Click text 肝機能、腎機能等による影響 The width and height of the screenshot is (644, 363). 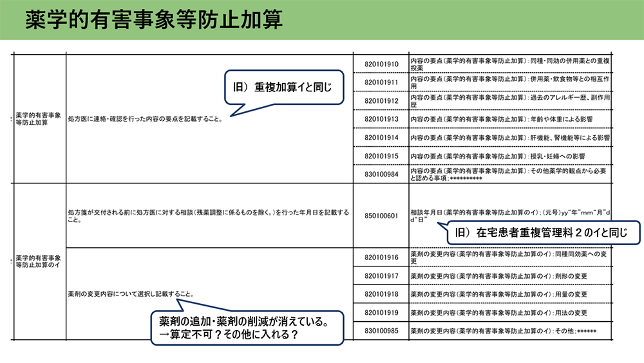point(570,138)
